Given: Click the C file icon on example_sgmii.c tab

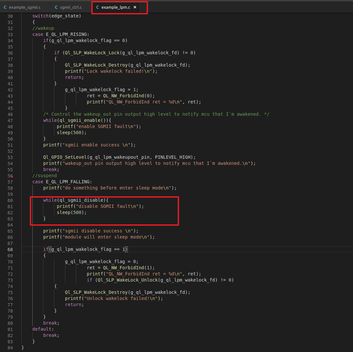Looking at the screenshot, I should (5, 7).
